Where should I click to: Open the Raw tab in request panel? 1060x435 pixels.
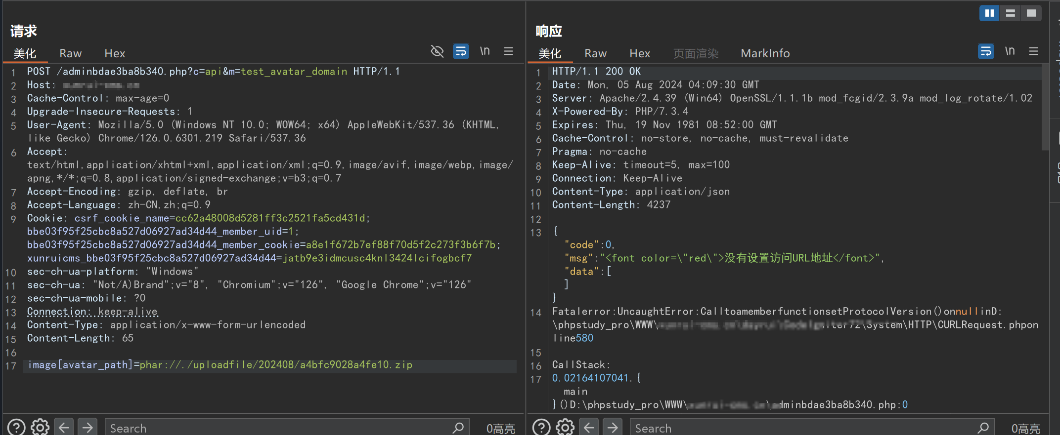tap(70, 53)
